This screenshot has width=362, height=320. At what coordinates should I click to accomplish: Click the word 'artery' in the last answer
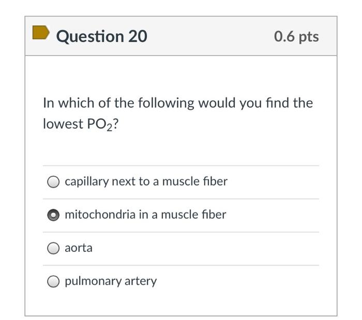pos(141,281)
